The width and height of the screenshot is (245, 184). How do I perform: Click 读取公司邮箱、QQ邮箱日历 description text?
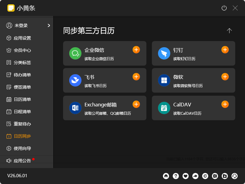pos(108,113)
